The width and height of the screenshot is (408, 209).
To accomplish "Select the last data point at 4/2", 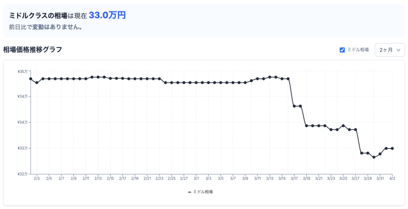I will [x=392, y=148].
